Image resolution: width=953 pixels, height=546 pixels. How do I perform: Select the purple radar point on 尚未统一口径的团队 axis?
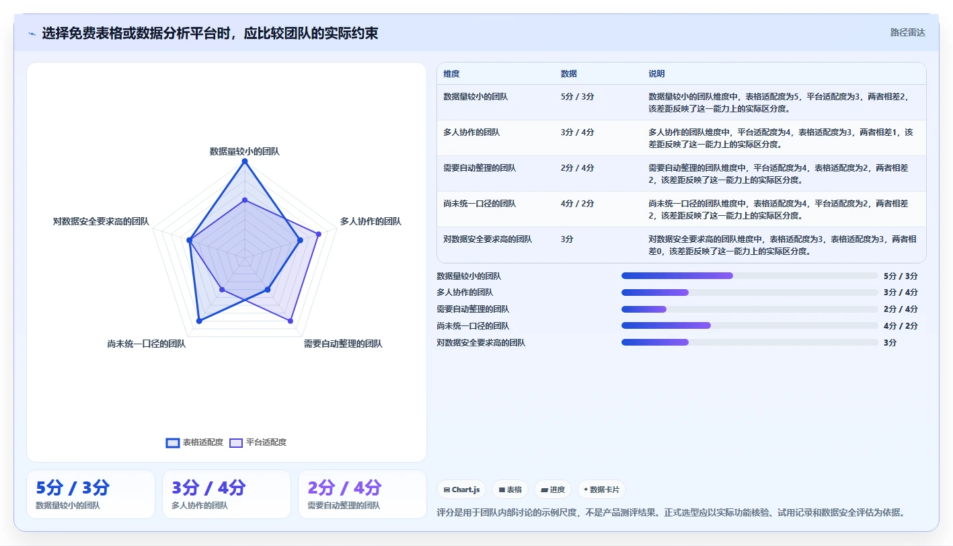point(222,290)
